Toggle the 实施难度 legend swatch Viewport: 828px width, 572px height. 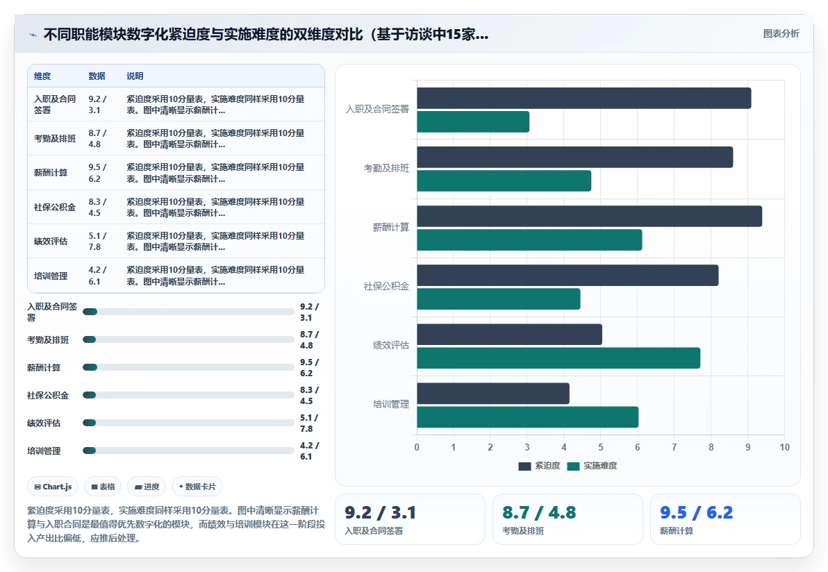click(573, 466)
